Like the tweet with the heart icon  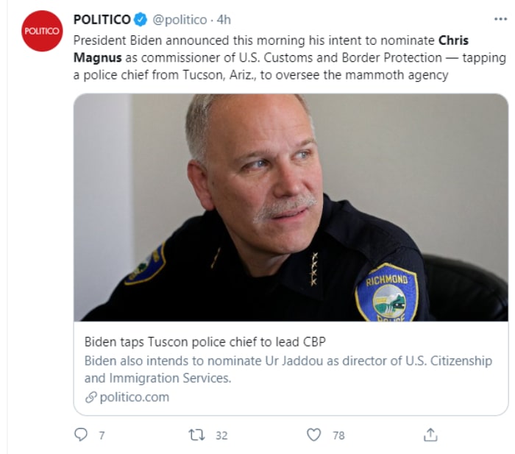coord(314,435)
